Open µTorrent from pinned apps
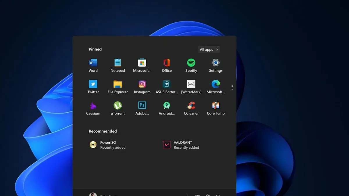Screen dimensions: 349x196 coord(117,106)
